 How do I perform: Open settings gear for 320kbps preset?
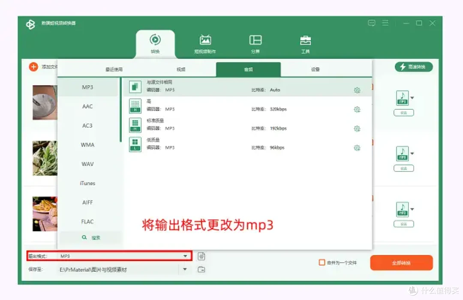pos(357,109)
